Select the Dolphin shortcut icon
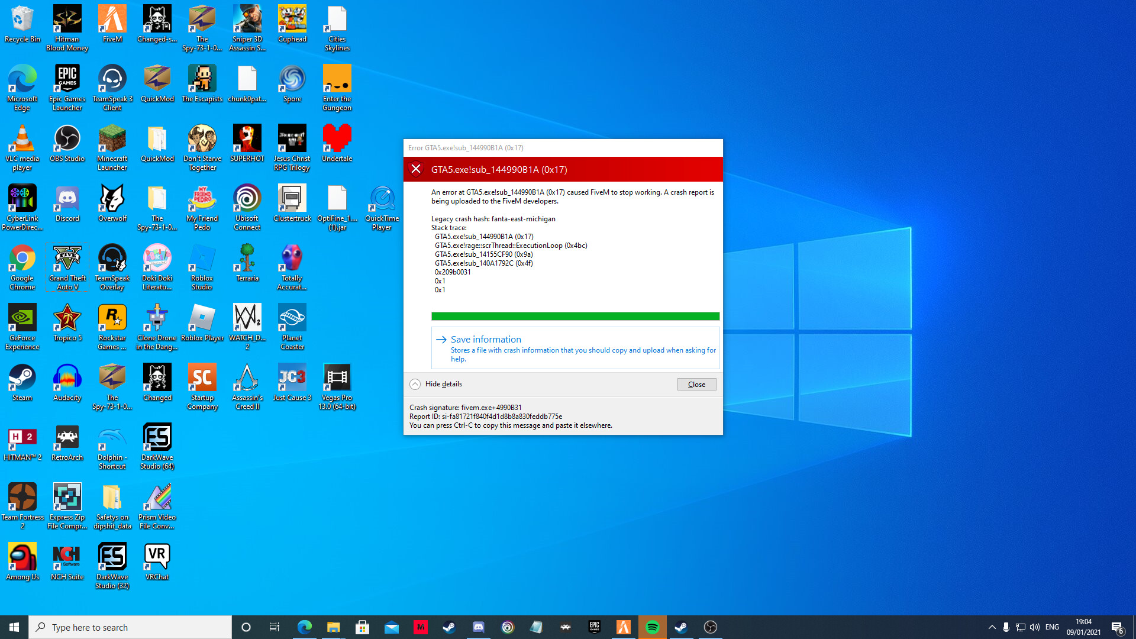The image size is (1136, 639). coord(112,447)
